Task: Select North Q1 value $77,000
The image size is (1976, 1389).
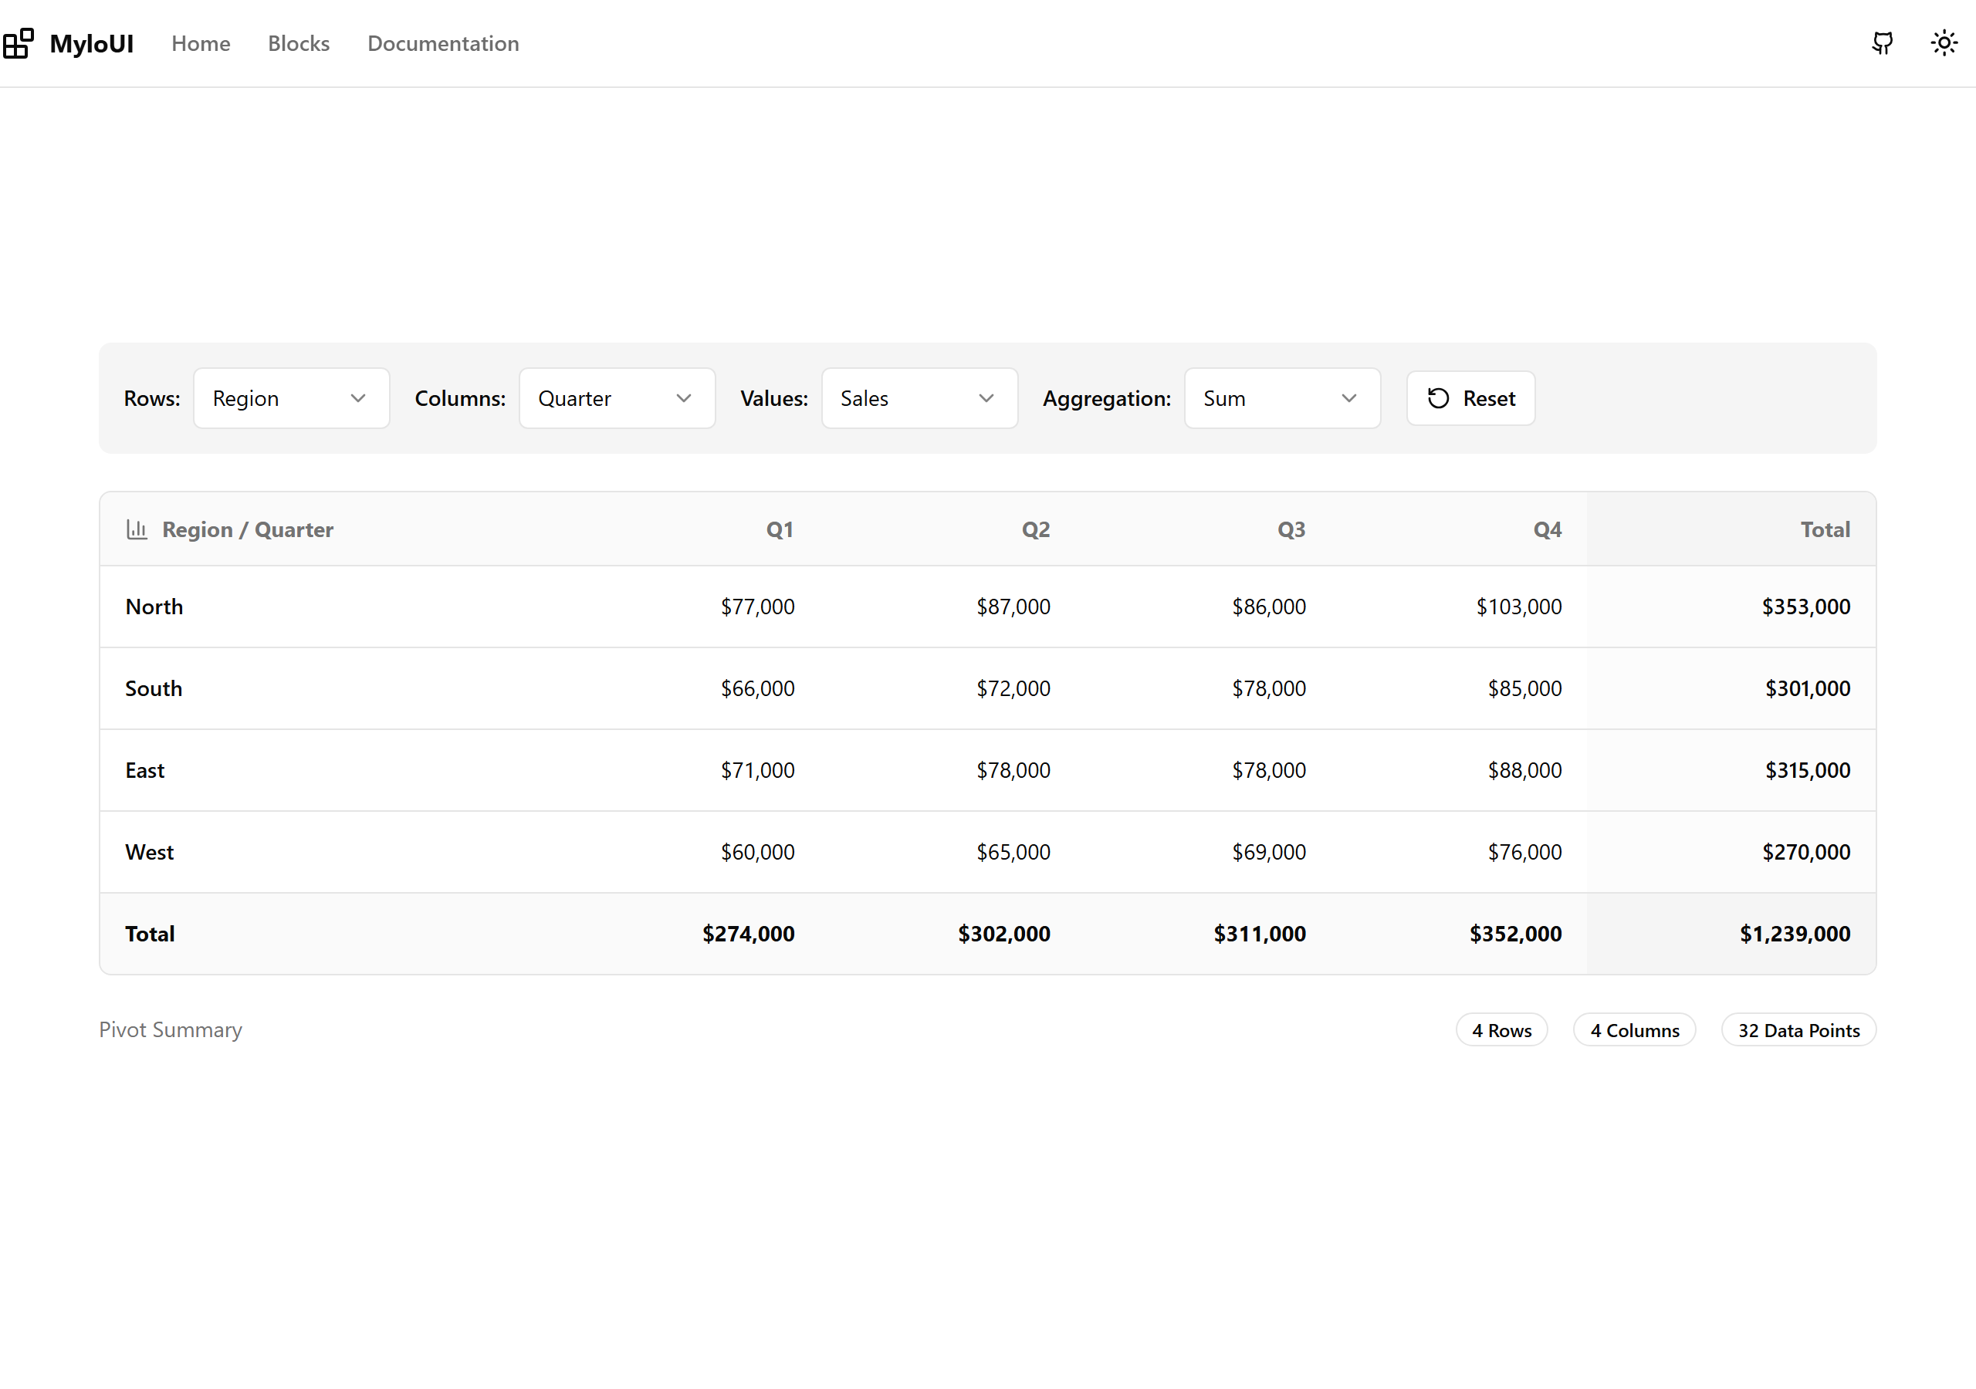Action: coord(757,607)
